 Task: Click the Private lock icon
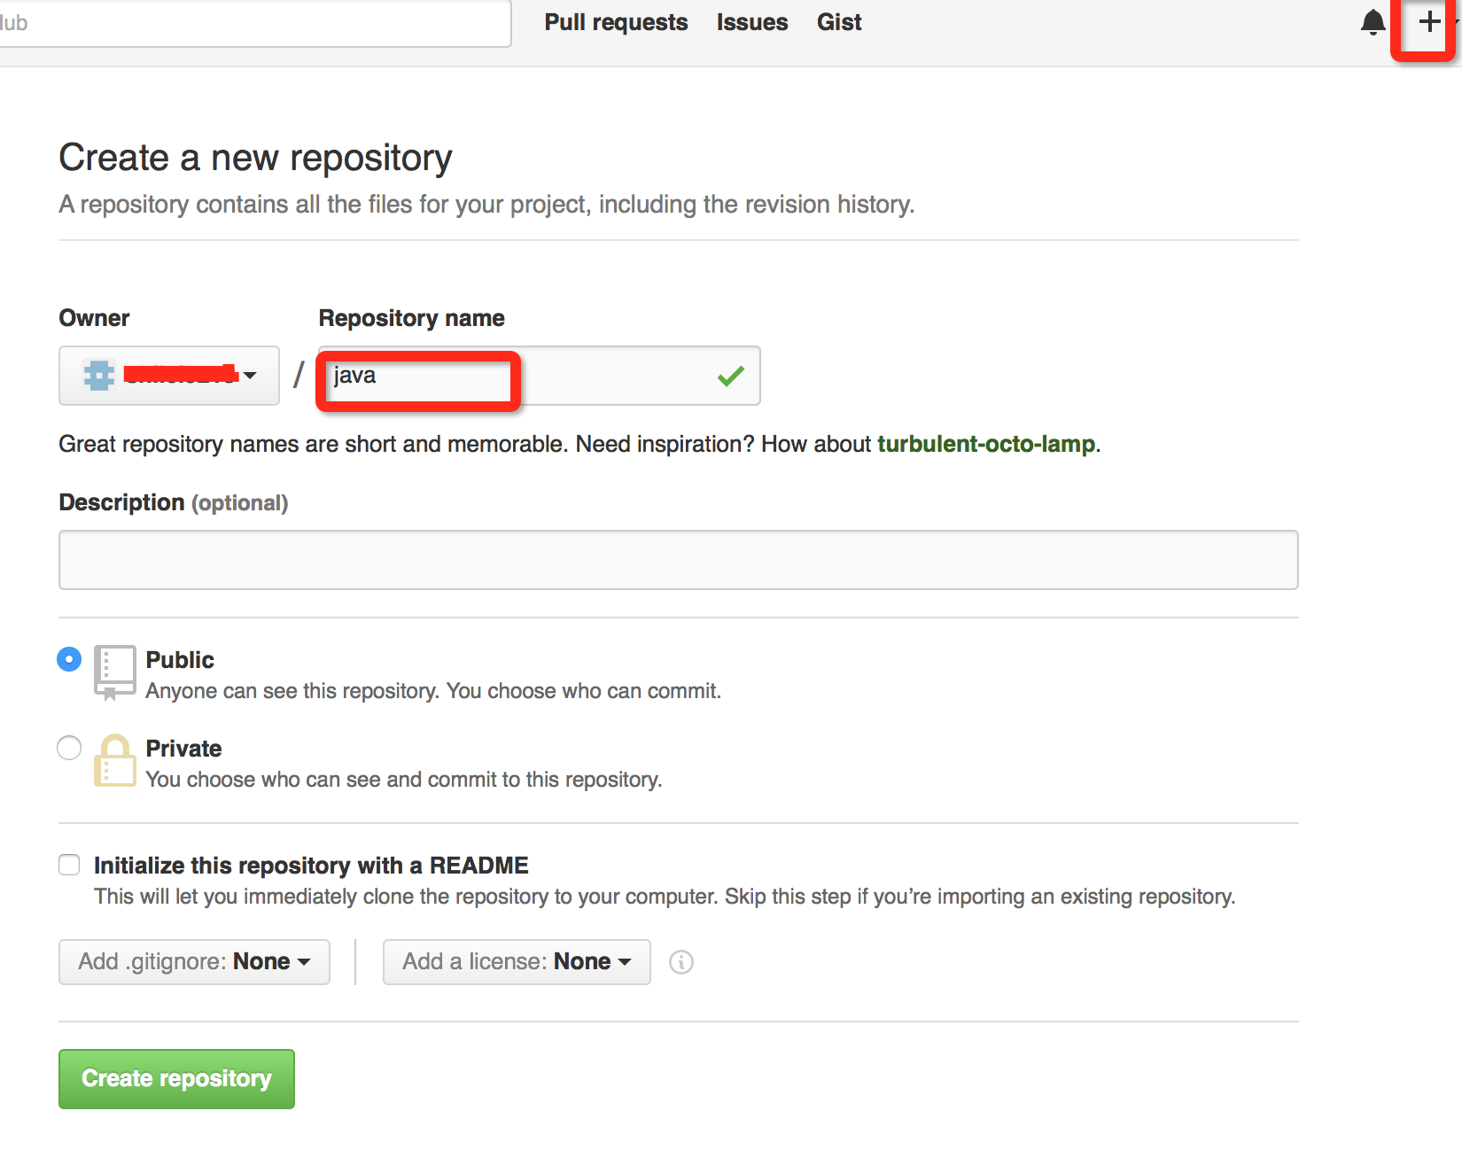coord(115,761)
